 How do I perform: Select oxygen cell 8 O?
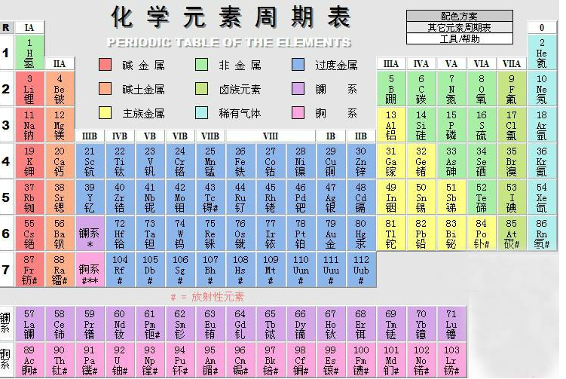point(481,89)
